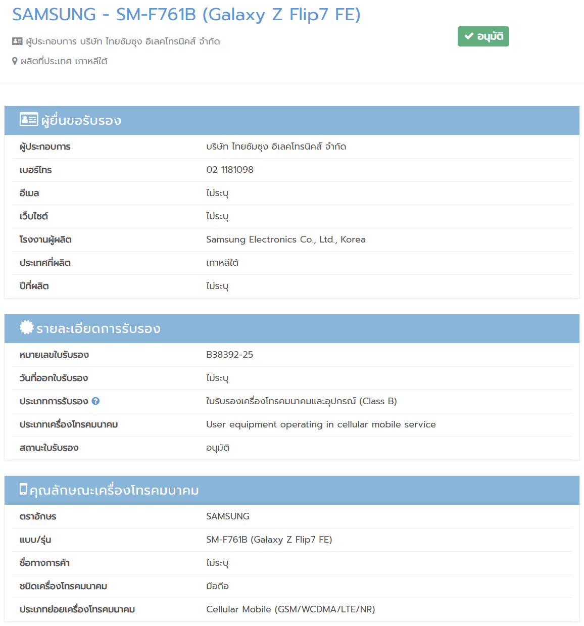Click the question mark help icon beside ประเภทการรับรอง
584x626 pixels.
coord(95,401)
